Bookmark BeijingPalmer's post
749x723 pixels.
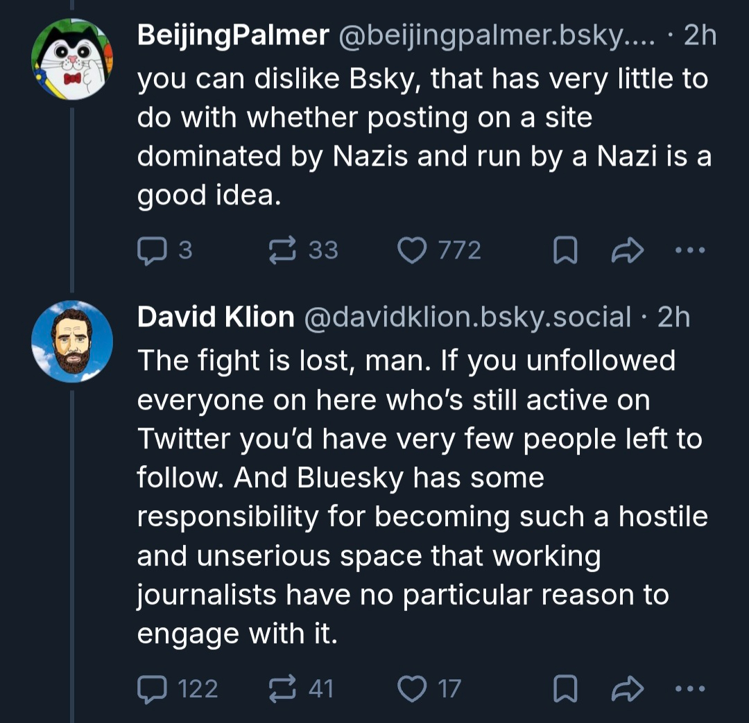[565, 252]
